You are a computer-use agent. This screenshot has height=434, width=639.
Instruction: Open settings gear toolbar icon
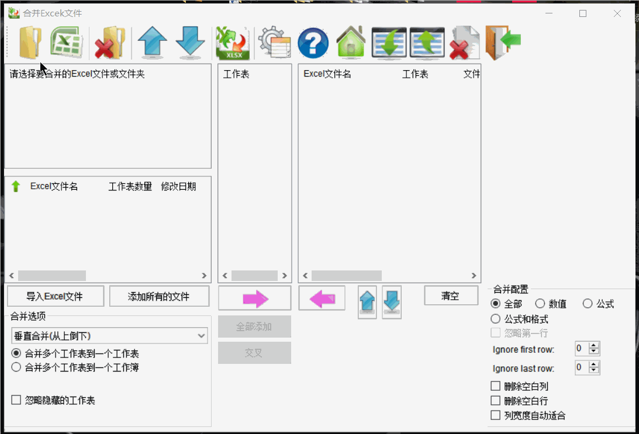275,42
